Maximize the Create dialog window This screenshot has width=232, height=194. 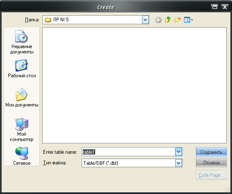click(214, 7)
